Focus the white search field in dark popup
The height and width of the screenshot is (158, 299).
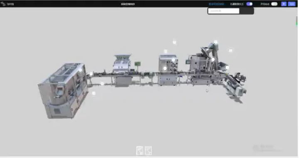coord(224,11)
